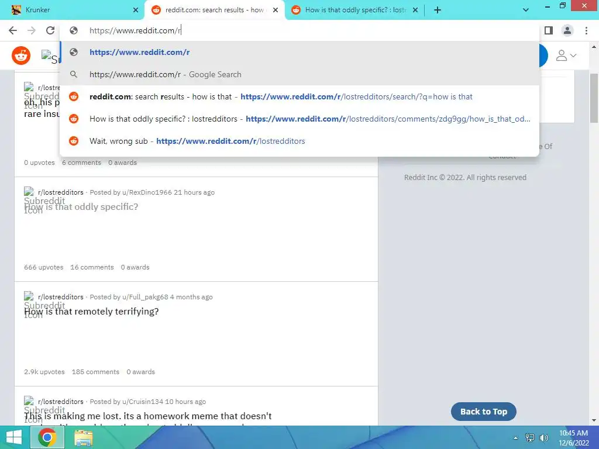The width and height of the screenshot is (599, 449).
Task: Choose 'How is that oddly specific? : lostredditors' suggestion
Action: click(x=299, y=119)
